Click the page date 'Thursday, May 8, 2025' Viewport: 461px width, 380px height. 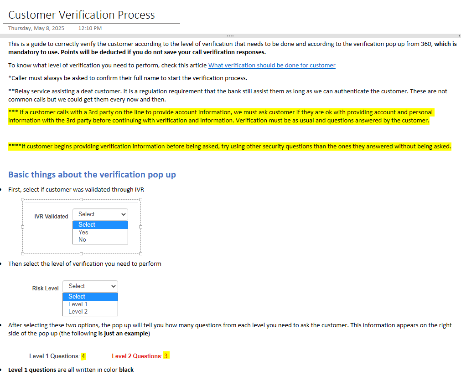point(36,28)
